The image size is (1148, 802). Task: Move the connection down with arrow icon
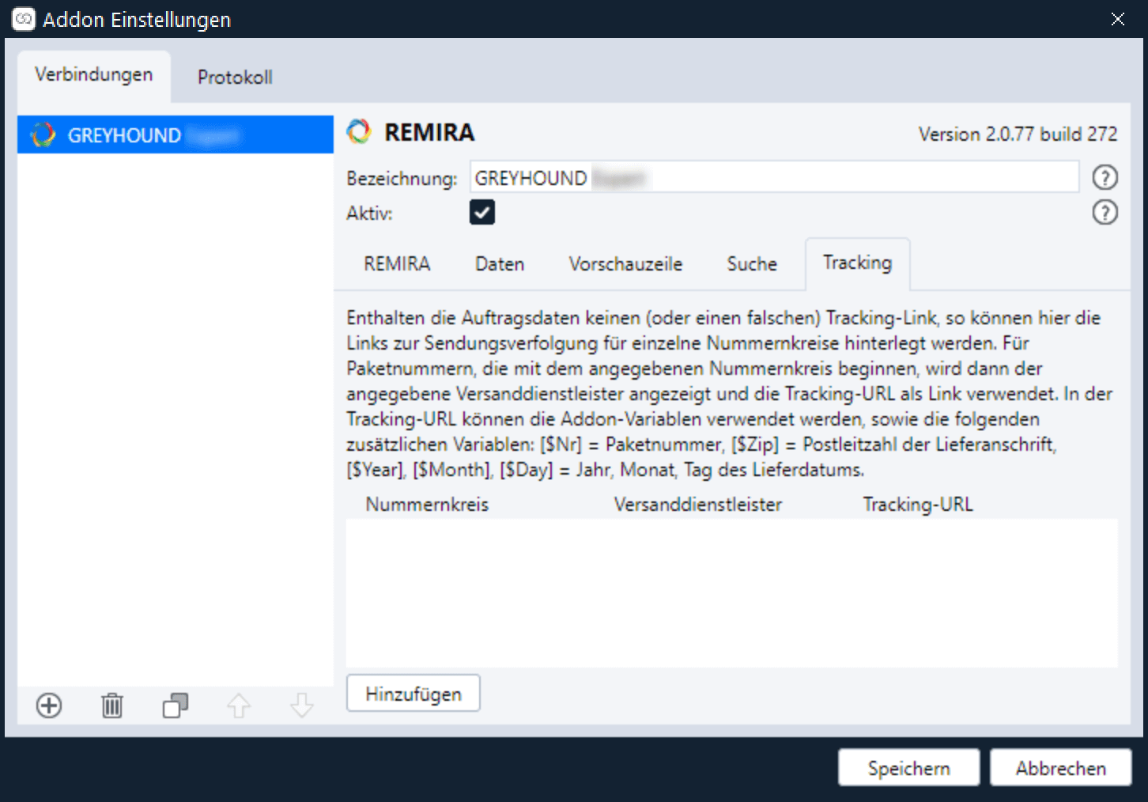pos(302,706)
